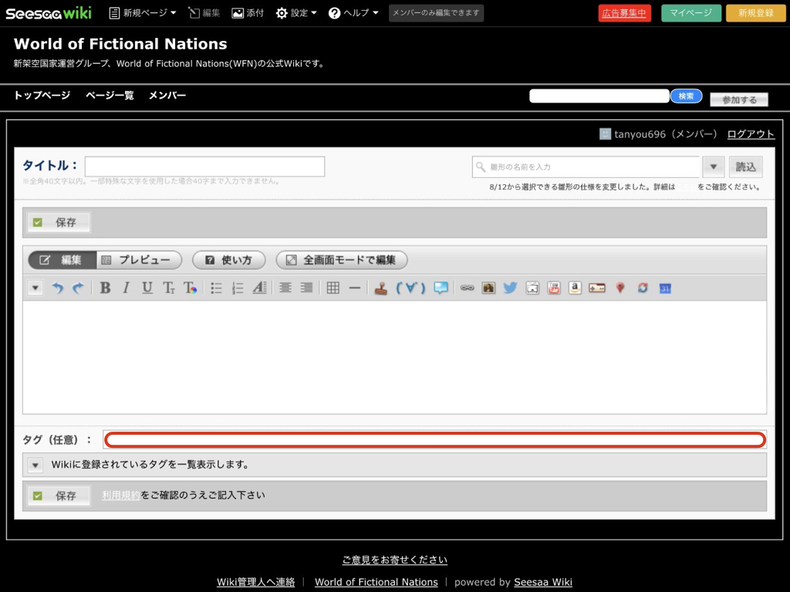Open ページ一覧 navigation item

[110, 95]
